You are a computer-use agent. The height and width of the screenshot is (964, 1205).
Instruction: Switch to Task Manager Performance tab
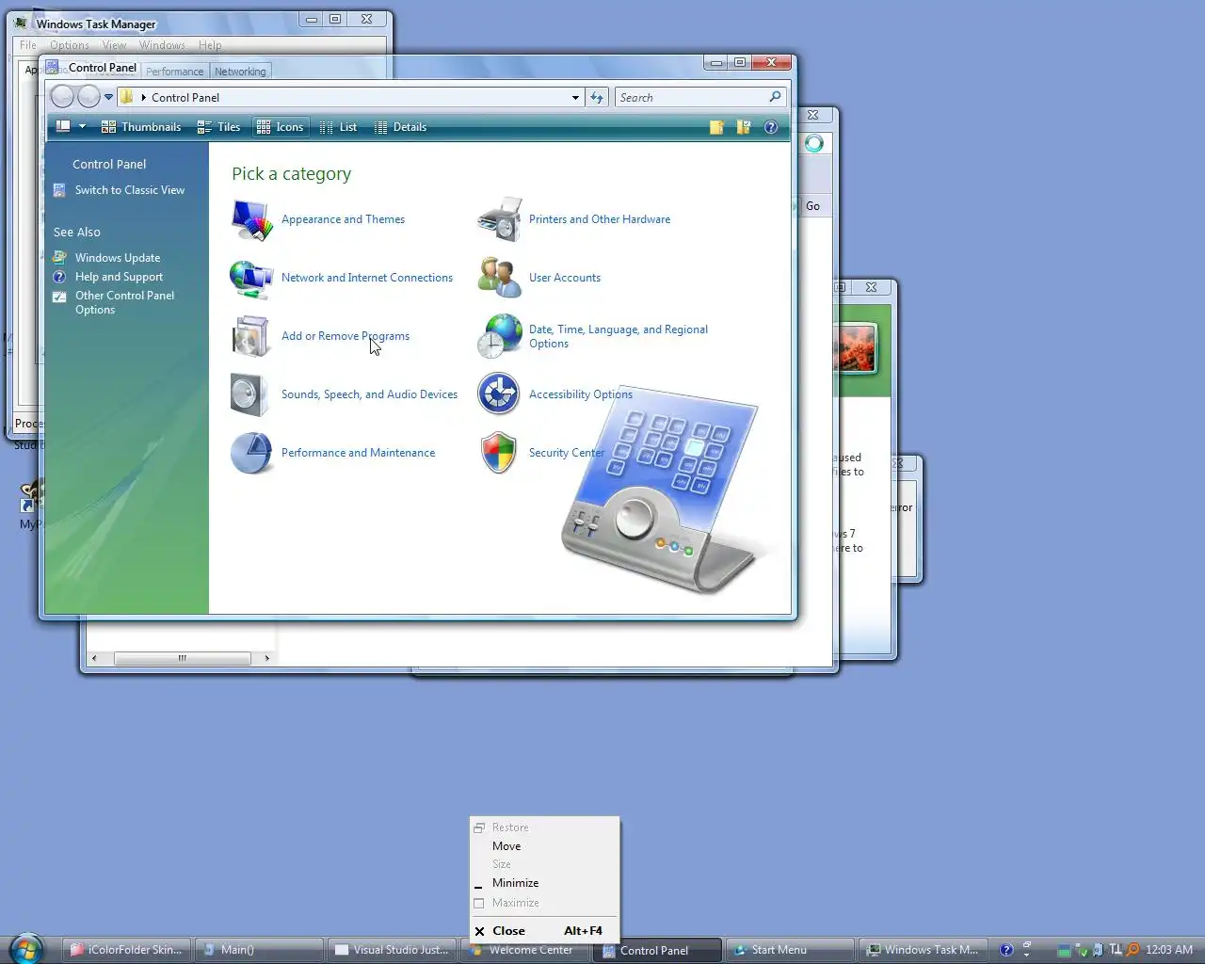pyautogui.click(x=174, y=72)
